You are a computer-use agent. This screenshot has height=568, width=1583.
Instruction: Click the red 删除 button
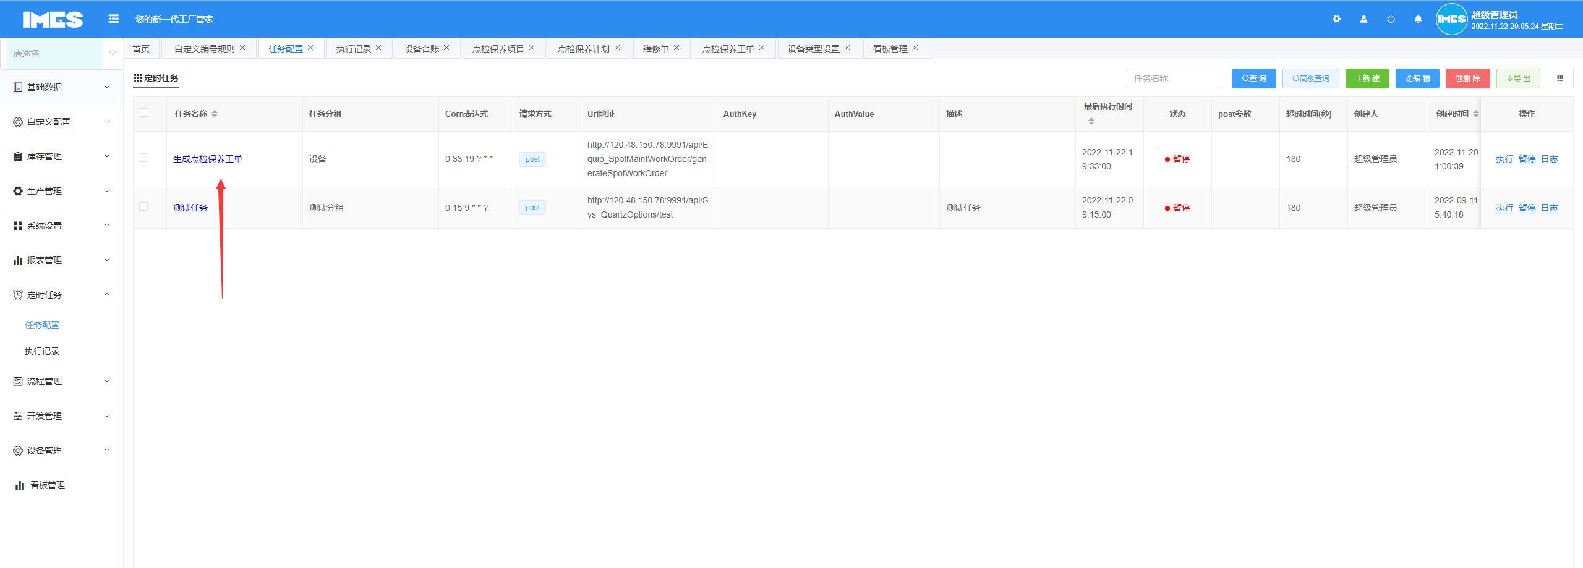pos(1467,78)
